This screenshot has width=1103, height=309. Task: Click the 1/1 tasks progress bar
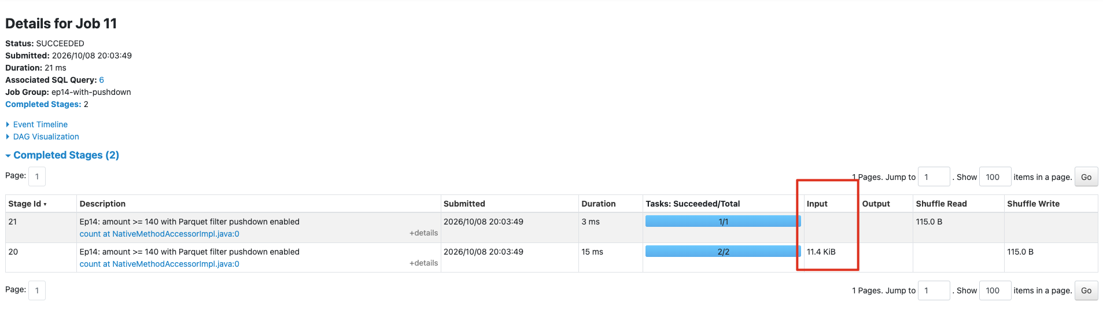point(723,221)
